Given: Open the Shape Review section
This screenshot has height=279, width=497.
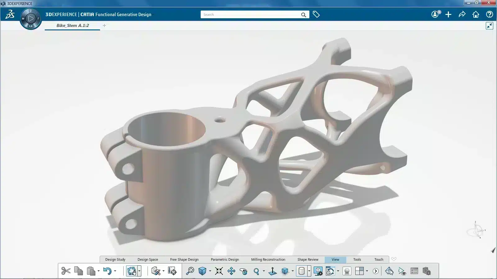Looking at the screenshot, I should [x=308, y=259].
